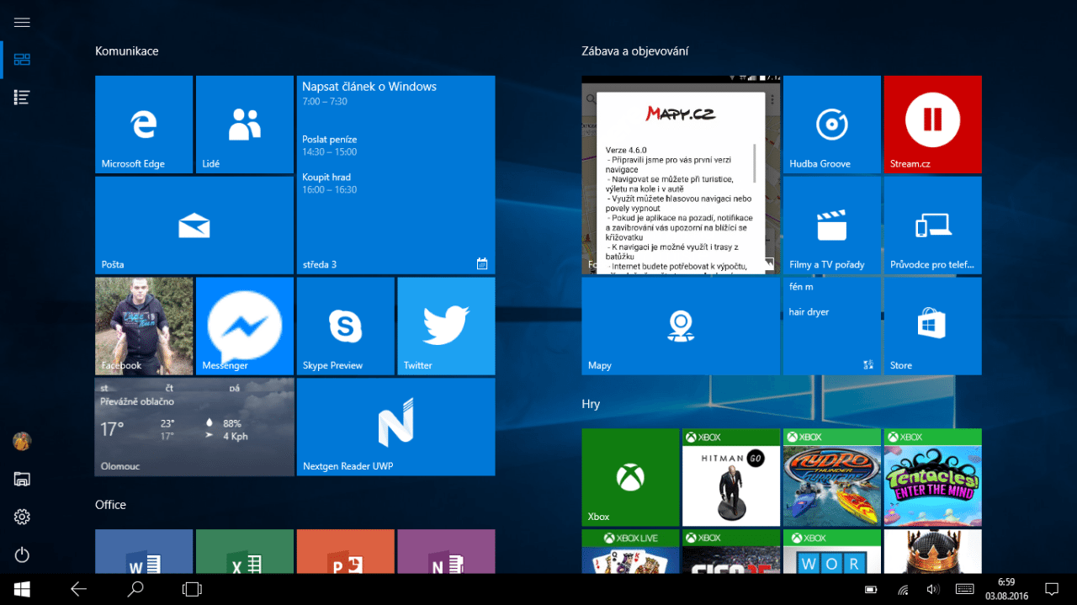
Task: Open the Hitman GO game tile
Action: (731, 478)
